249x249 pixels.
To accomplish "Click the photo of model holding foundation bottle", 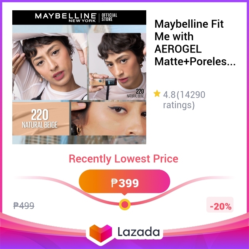I will coord(117,66).
